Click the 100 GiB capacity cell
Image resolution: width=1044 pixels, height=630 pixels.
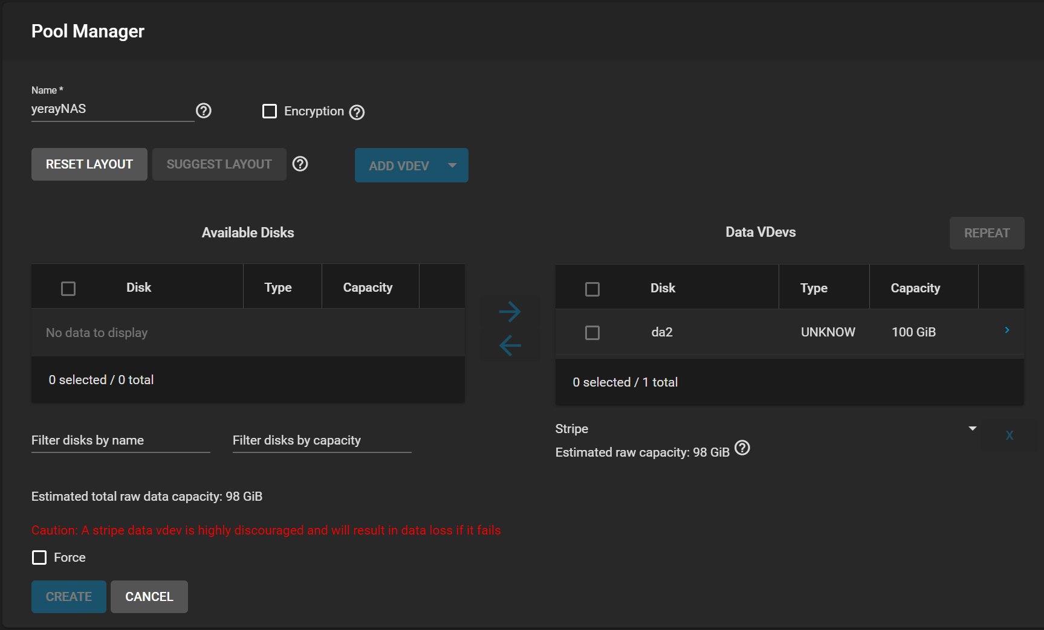coord(914,332)
